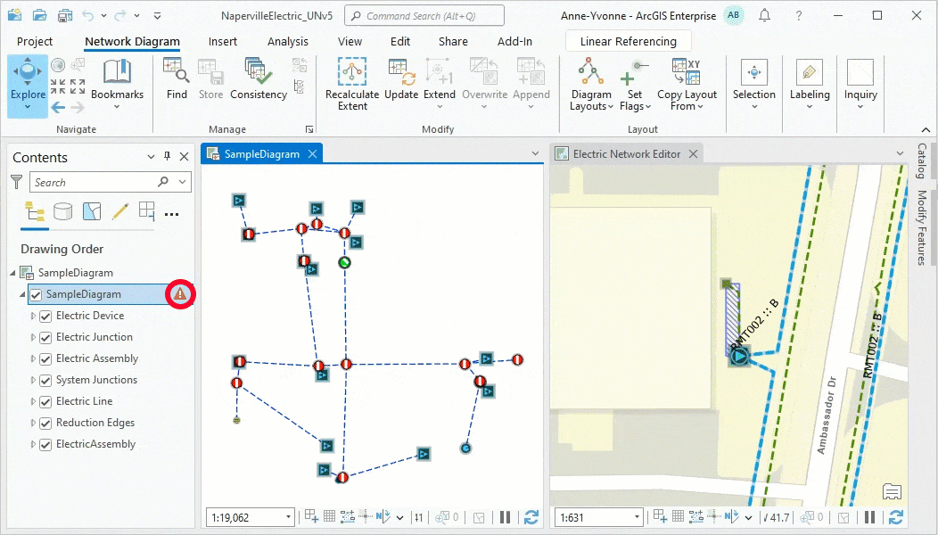This screenshot has width=938, height=535.
Task: Expand the Reduction Edges layer
Action: pyautogui.click(x=33, y=423)
